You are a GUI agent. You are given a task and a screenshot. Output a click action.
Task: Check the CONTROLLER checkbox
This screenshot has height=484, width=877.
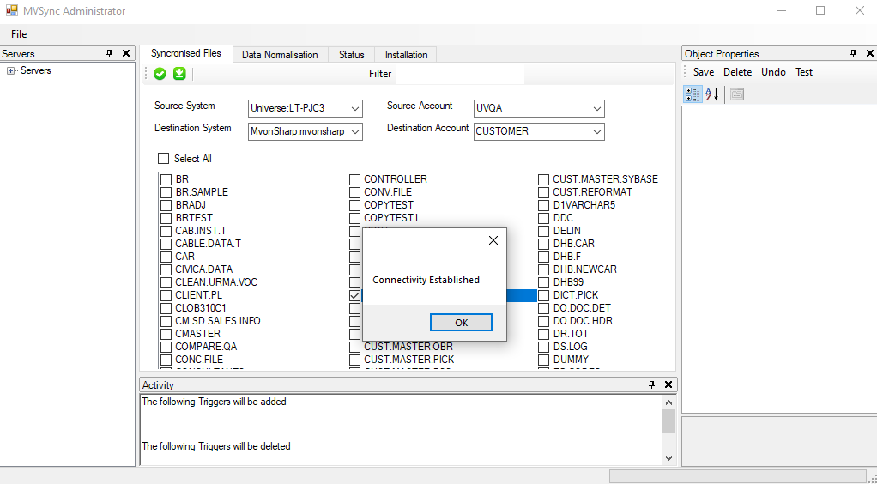click(354, 179)
